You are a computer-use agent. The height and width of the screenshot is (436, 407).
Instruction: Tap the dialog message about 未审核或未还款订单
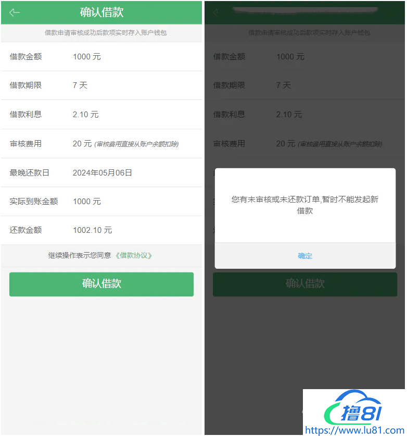[x=305, y=205]
